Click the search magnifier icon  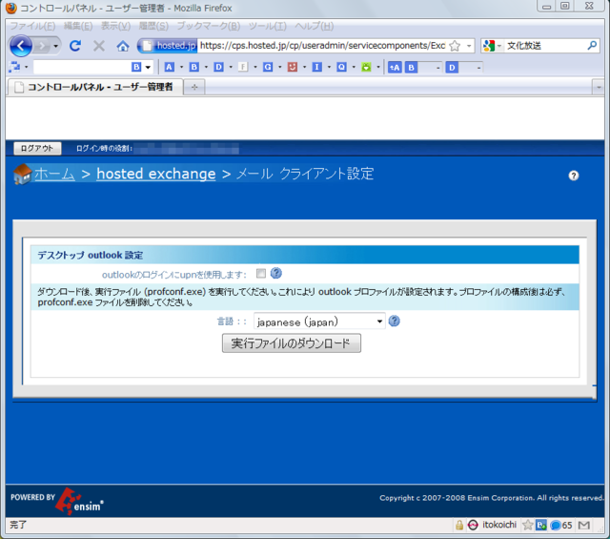592,46
